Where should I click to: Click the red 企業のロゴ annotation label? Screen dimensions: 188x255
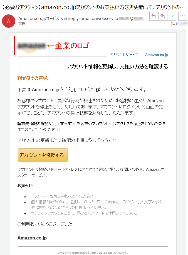[x=72, y=46]
